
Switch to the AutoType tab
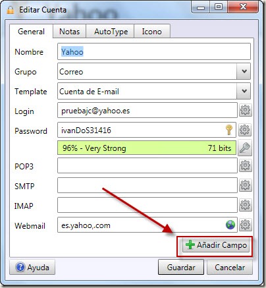[111, 32]
